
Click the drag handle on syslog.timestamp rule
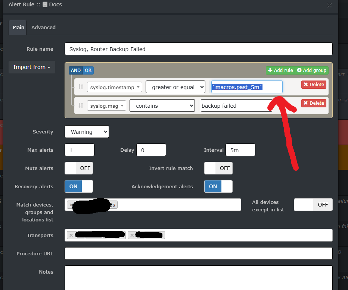81,87
